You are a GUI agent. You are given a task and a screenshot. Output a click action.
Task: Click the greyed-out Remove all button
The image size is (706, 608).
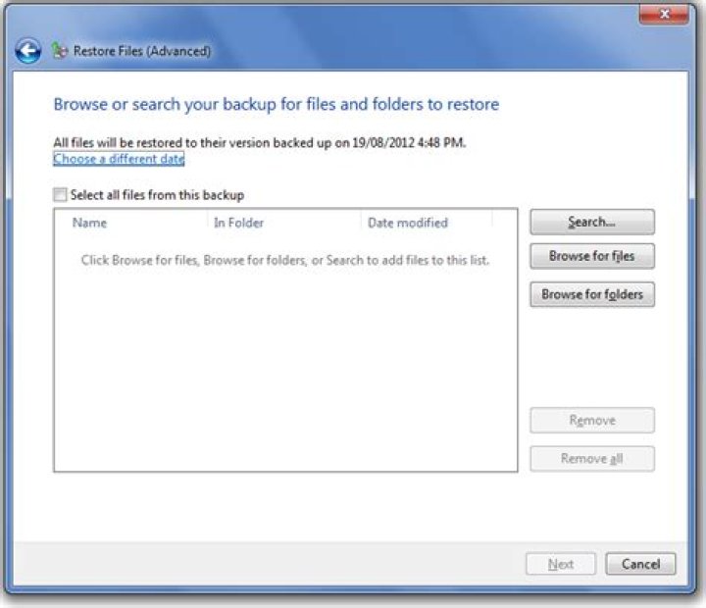[592, 459]
